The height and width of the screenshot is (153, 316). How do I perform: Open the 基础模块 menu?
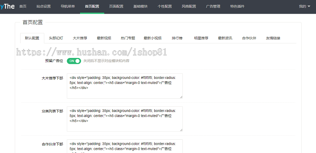[x=140, y=6]
